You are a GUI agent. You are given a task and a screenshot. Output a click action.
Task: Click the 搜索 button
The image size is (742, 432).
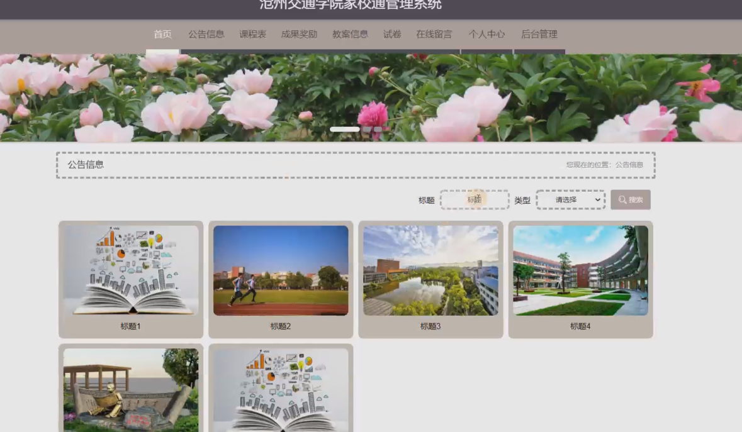[631, 199]
